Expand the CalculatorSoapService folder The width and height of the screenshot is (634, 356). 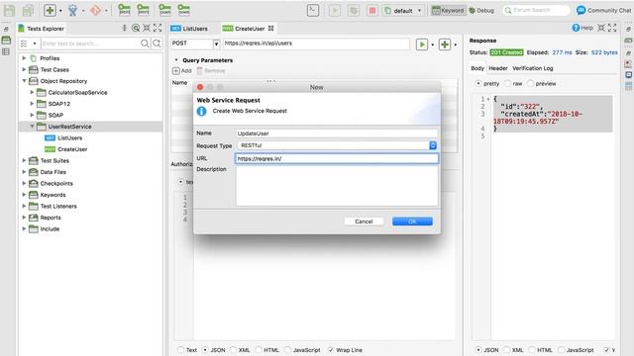pyautogui.click(x=32, y=92)
